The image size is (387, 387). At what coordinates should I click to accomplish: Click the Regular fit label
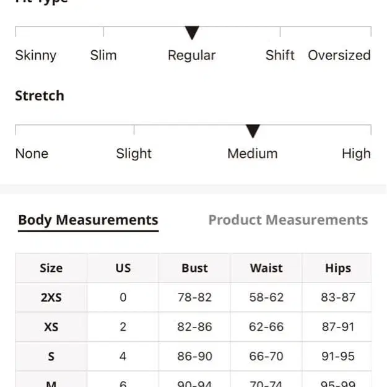click(192, 55)
